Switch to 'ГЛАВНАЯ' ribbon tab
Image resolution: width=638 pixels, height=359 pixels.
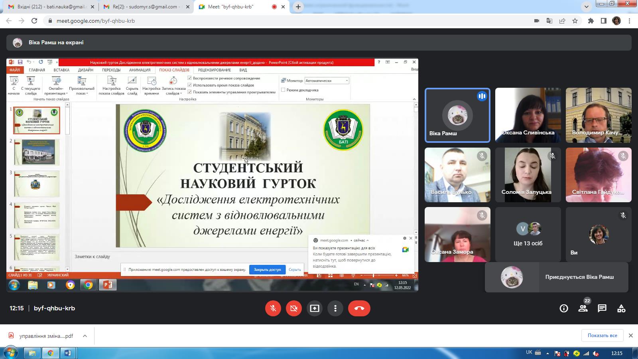[37, 70]
